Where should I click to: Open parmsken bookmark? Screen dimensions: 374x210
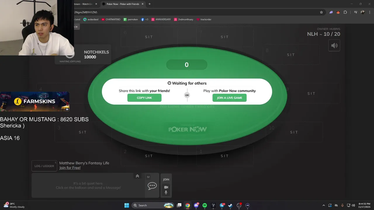pyautogui.click(x=131, y=20)
